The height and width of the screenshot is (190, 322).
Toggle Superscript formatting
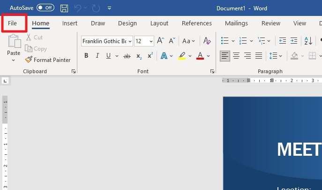click(x=150, y=55)
